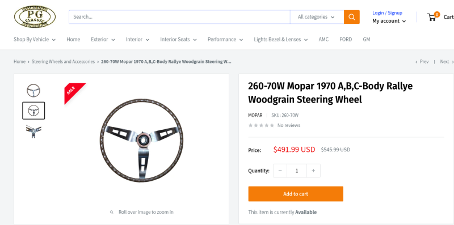Click the five-star rating icons
This screenshot has height=225, width=454.
tap(261, 125)
